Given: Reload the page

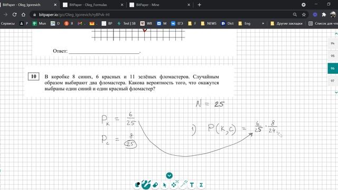Looking at the screenshot, I should pyautogui.click(x=14, y=15).
